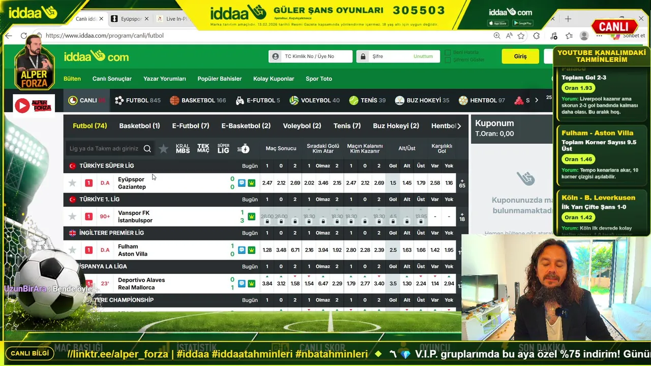Select the Futbol sport category
The width and height of the screenshot is (651, 366).
pos(137,101)
